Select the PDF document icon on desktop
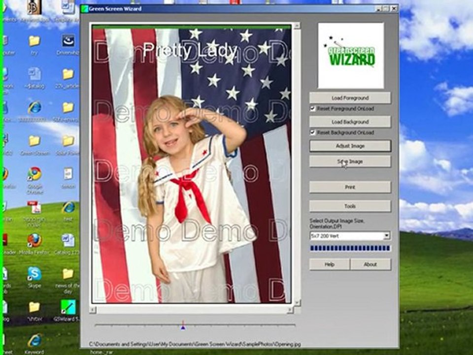Screen dimensions: 473x355 pyautogui.click(x=34, y=208)
